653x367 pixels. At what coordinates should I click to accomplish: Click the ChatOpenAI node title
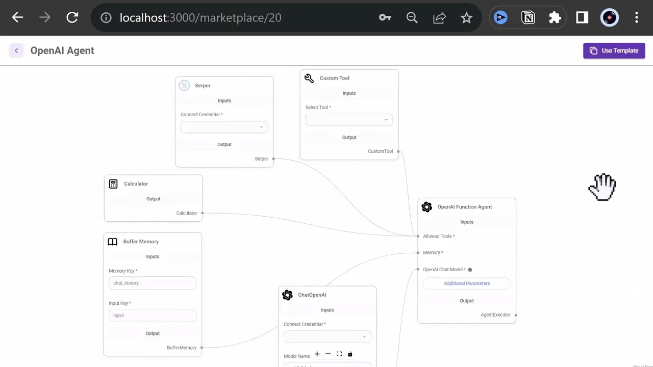pyautogui.click(x=312, y=295)
